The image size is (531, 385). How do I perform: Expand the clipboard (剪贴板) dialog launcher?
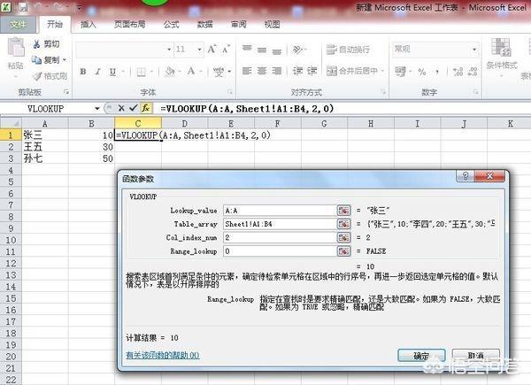click(x=66, y=92)
